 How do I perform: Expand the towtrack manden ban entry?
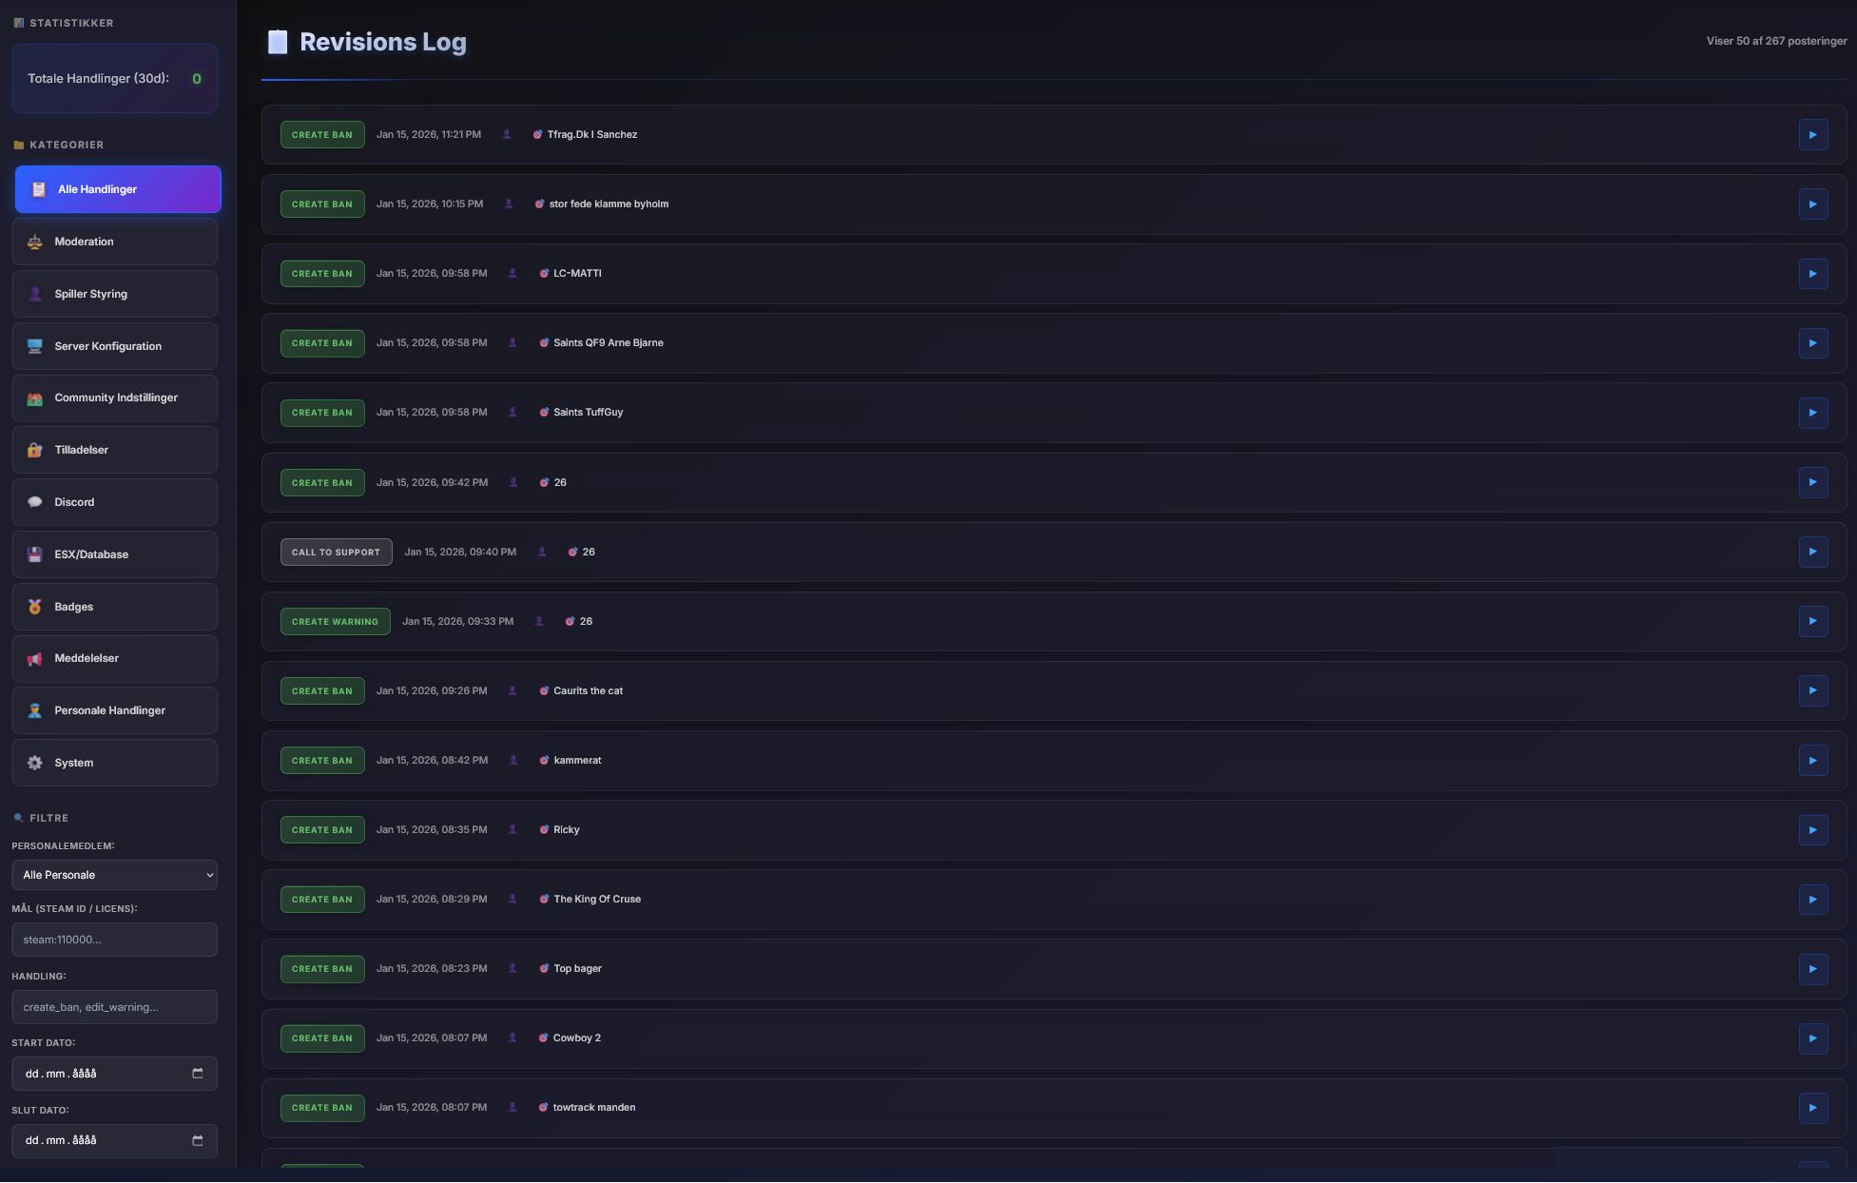1813,1108
